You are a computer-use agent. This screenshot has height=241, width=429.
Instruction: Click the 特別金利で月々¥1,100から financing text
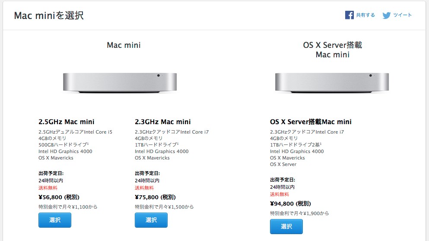tap(68, 207)
